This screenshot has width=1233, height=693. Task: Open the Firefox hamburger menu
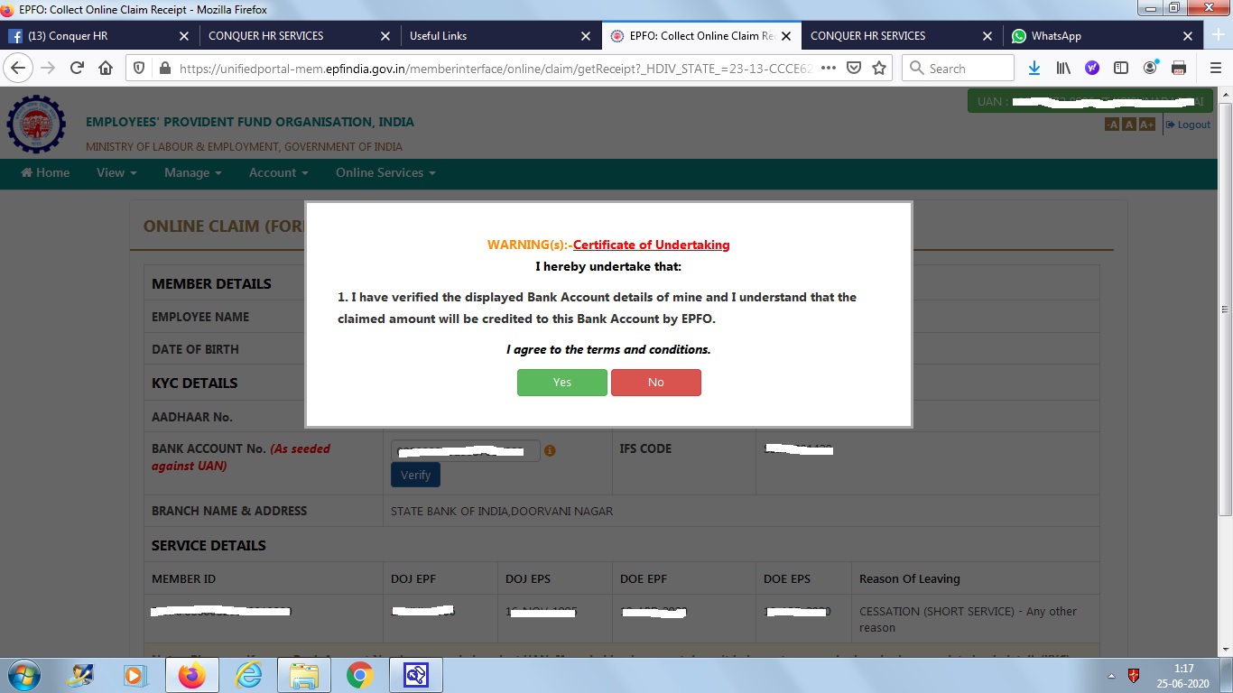pyautogui.click(x=1215, y=68)
